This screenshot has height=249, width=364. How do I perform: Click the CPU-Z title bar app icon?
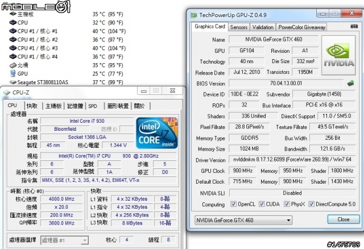[7, 93]
